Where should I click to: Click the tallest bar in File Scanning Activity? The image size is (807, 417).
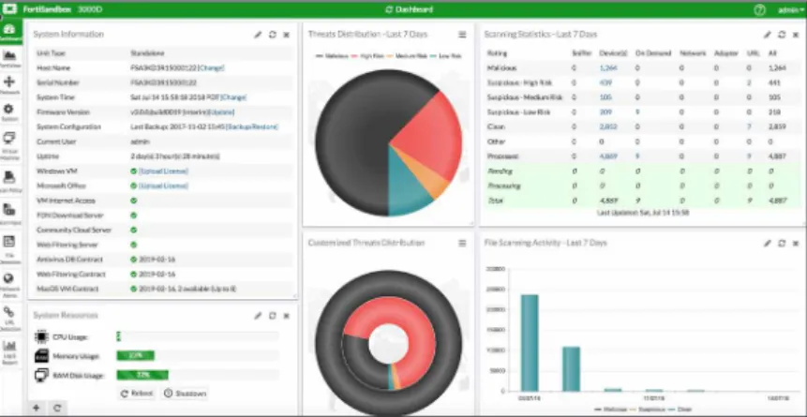point(530,343)
